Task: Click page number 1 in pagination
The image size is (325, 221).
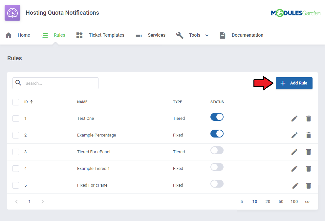Action: 30,202
